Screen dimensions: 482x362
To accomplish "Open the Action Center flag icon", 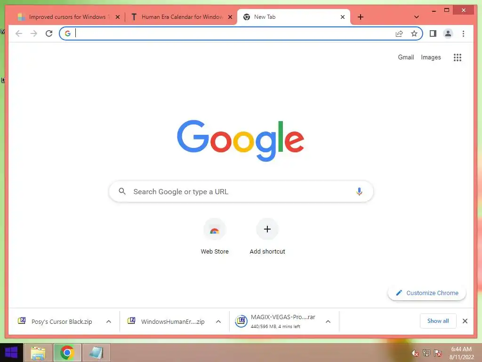I will [x=438, y=353].
